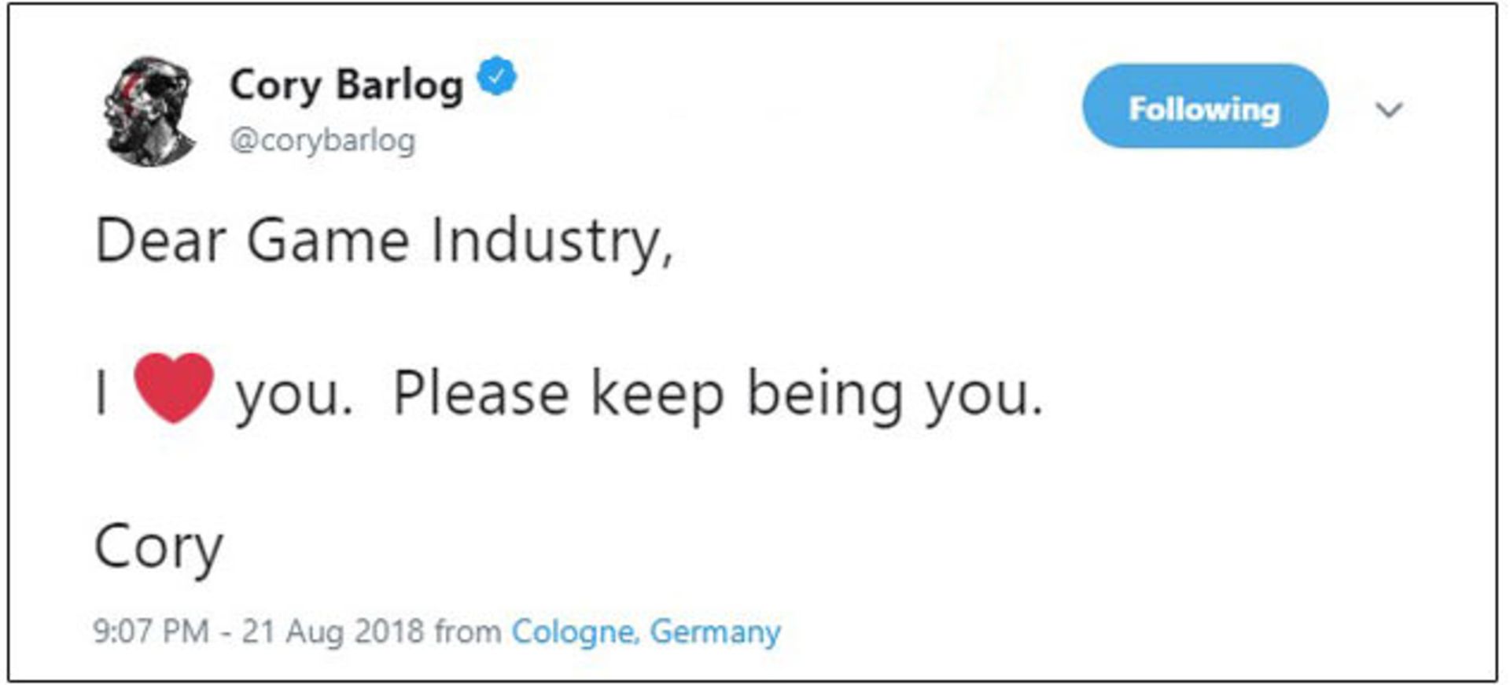Viewport: 1510px width, 685px height.
Task: Expand the tweet options chevron
Action: click(x=1389, y=109)
